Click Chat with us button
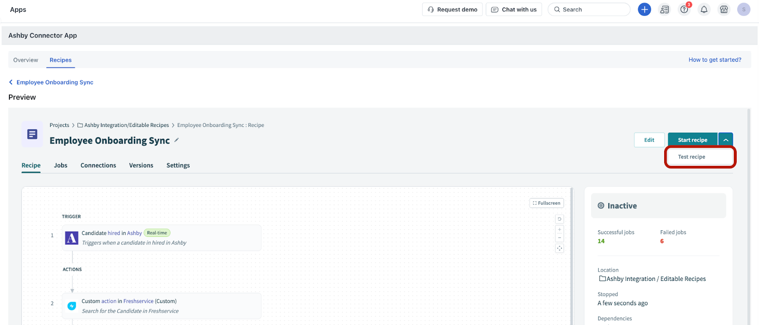 [x=515, y=9]
